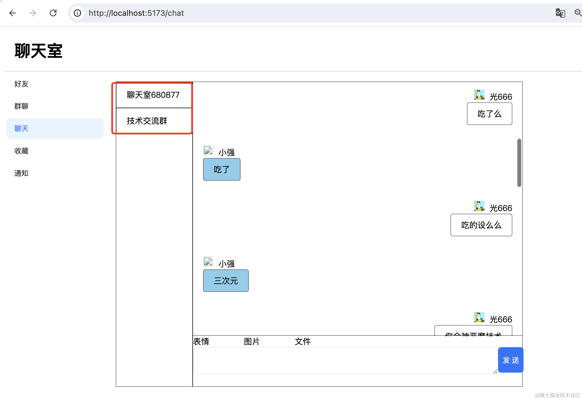Click 光666's avatar on the 吃了么 message
582x400 pixels.
(479, 95)
